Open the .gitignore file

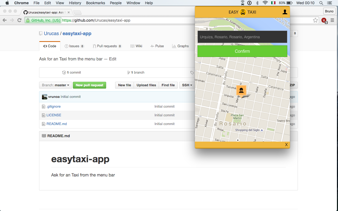54,107
